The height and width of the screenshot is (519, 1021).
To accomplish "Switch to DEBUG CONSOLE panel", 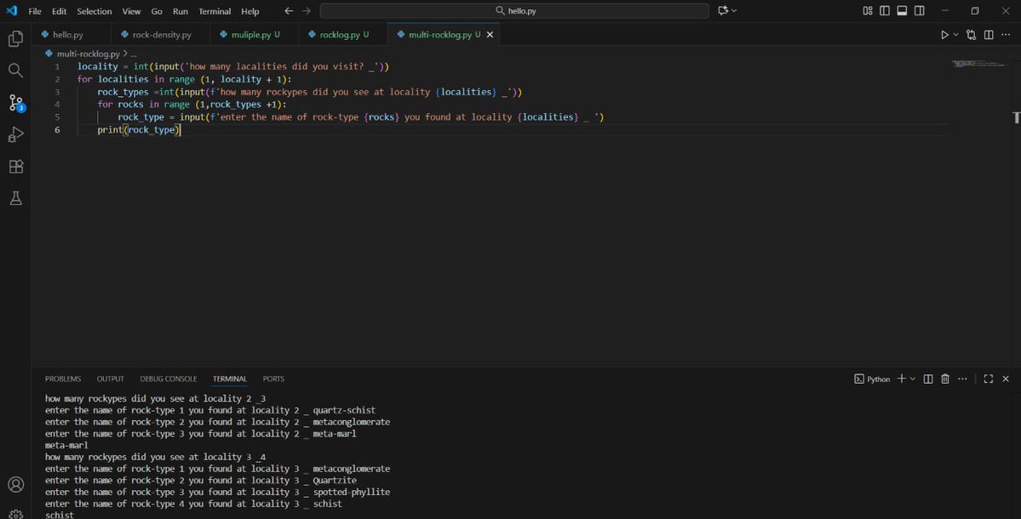I will pos(168,379).
